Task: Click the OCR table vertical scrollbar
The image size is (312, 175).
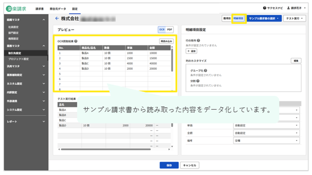Action: pyautogui.click(x=172, y=60)
